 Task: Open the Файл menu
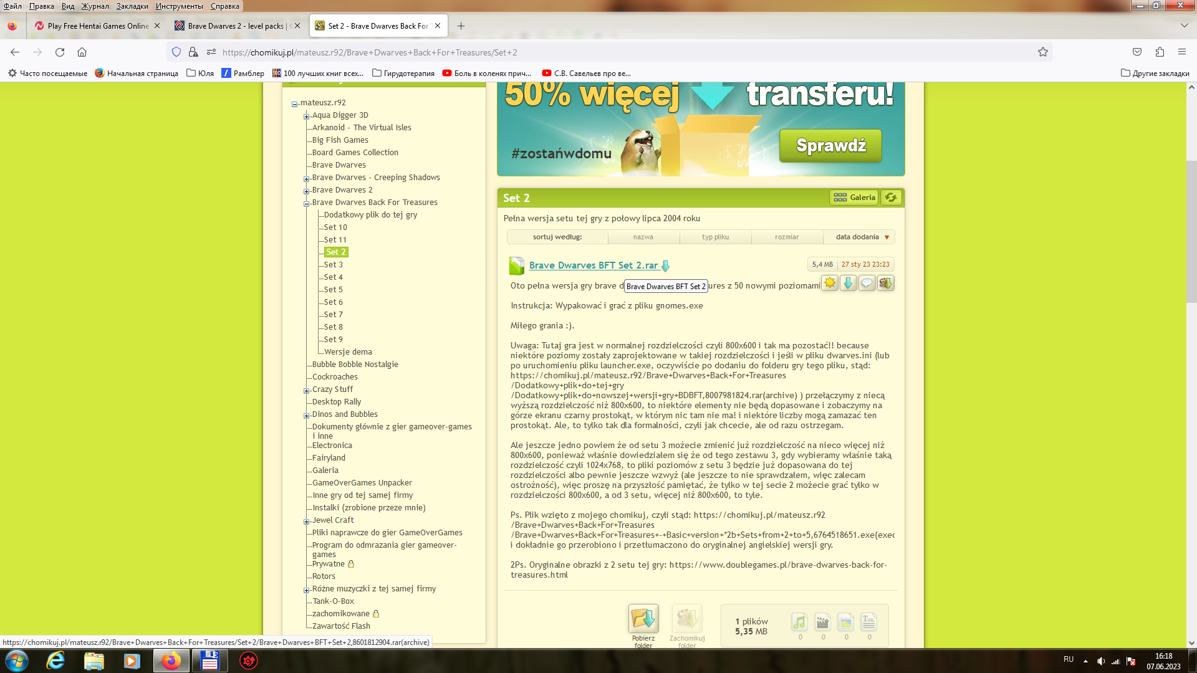(x=12, y=6)
